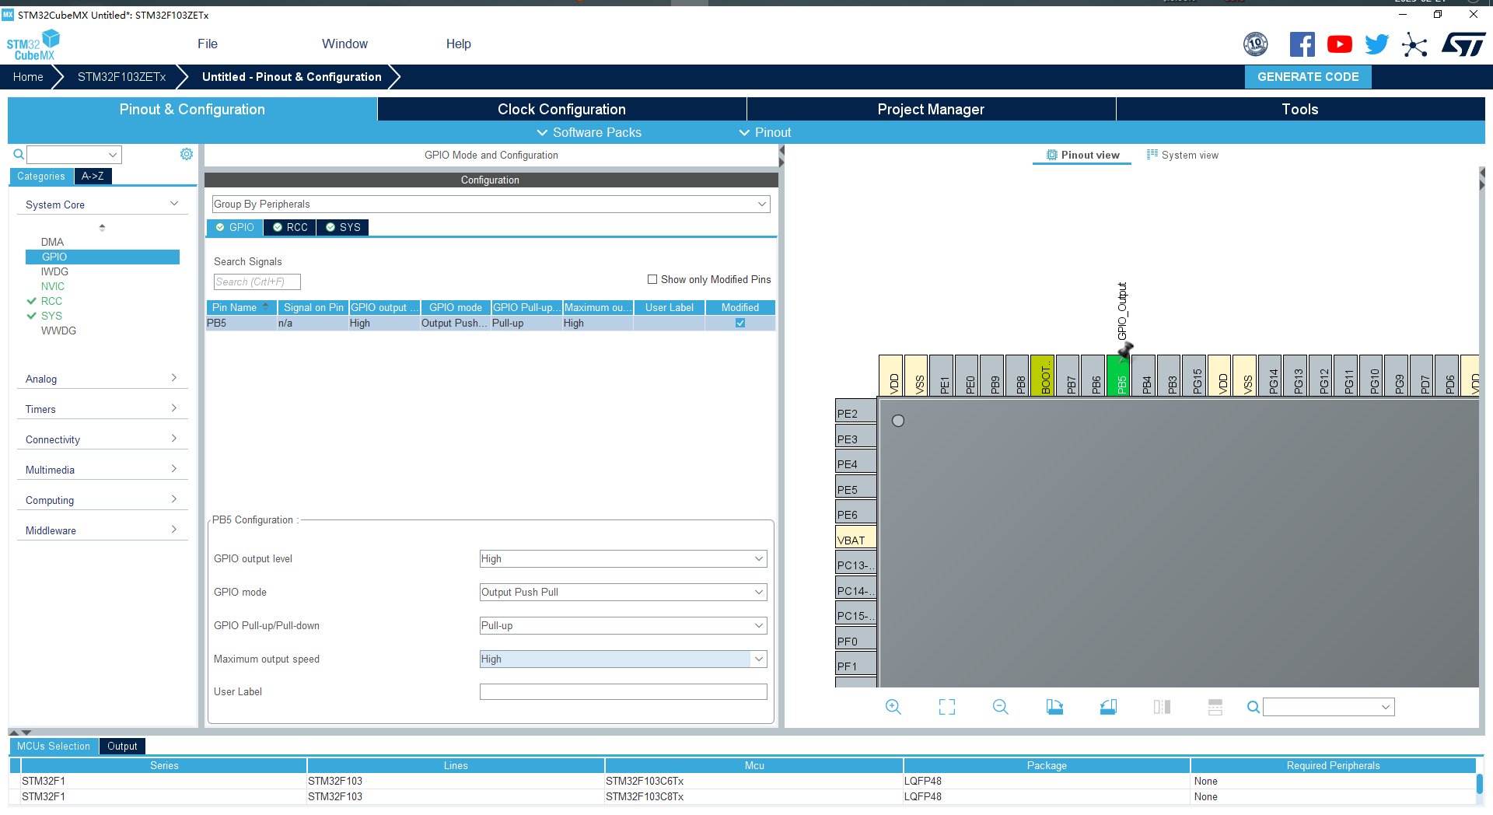
Task: Open the Twitter bird icon link
Action: pos(1376,44)
